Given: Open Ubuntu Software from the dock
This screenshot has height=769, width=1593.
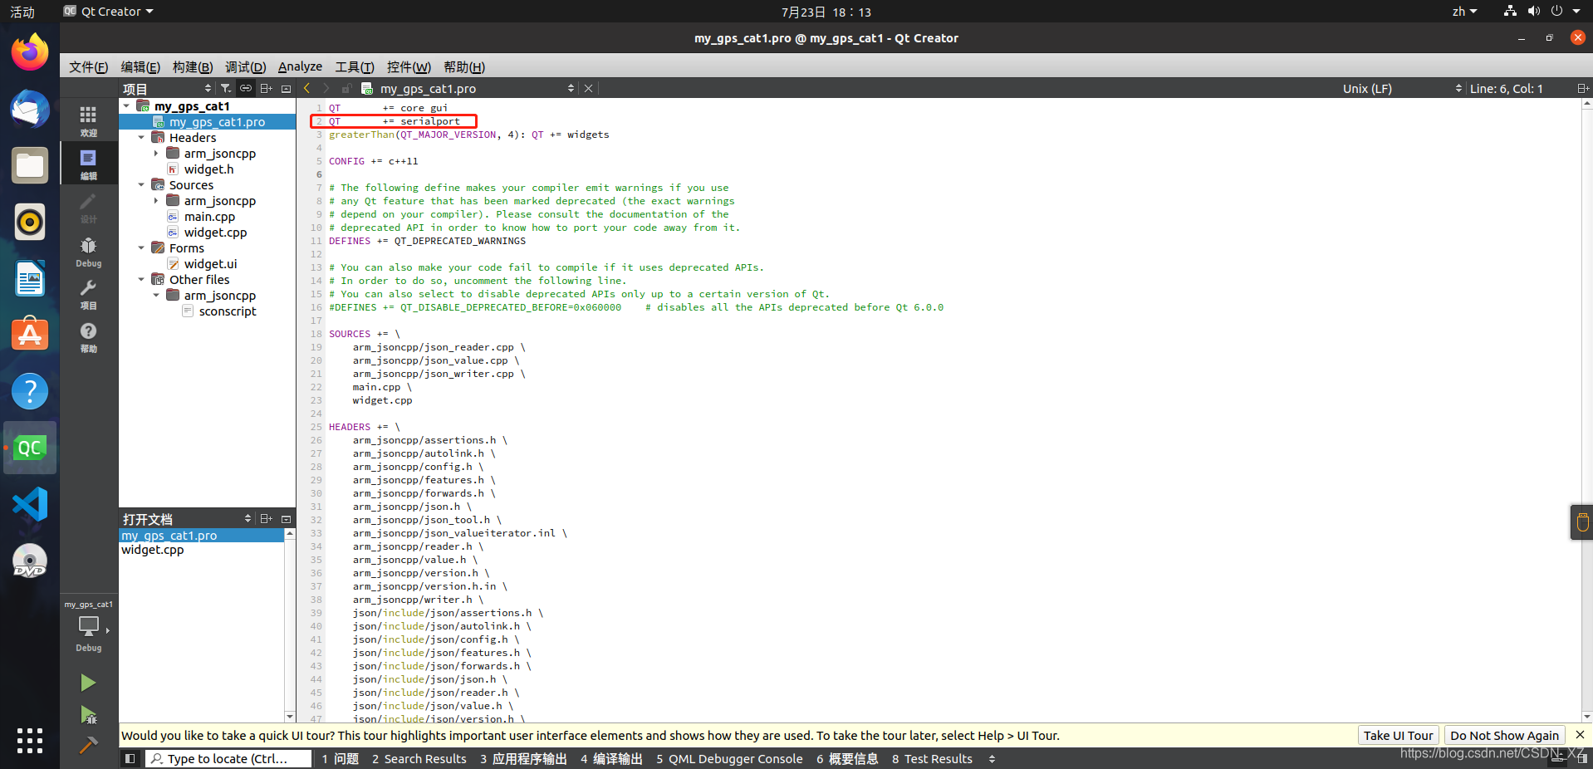Looking at the screenshot, I should [30, 335].
